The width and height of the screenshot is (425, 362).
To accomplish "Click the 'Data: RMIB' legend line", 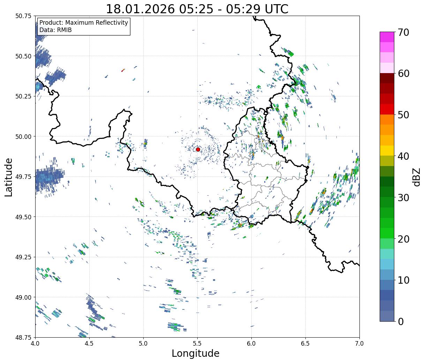I will coord(55,30).
